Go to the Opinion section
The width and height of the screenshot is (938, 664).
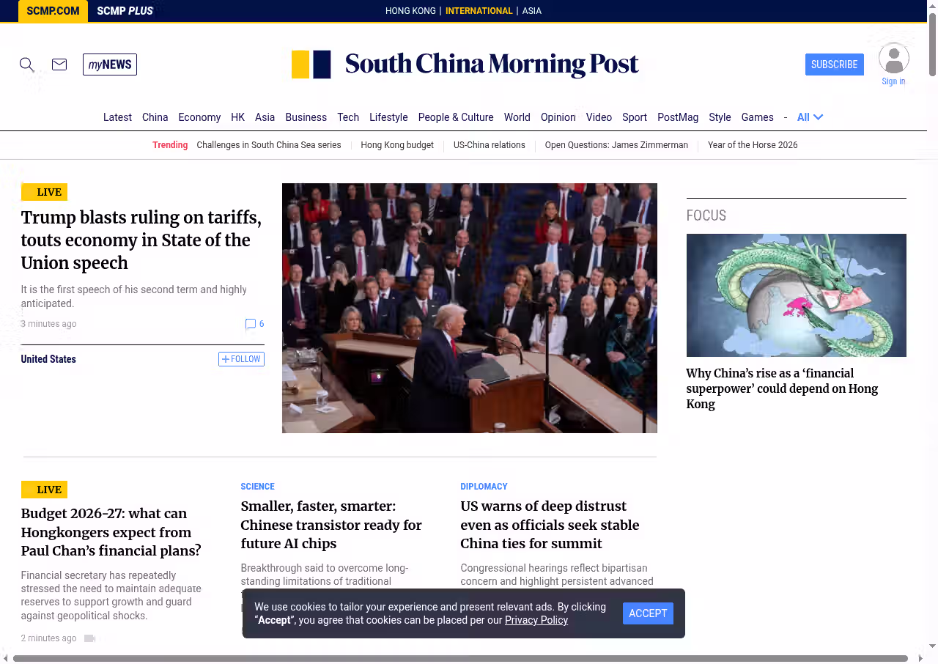pyautogui.click(x=558, y=117)
